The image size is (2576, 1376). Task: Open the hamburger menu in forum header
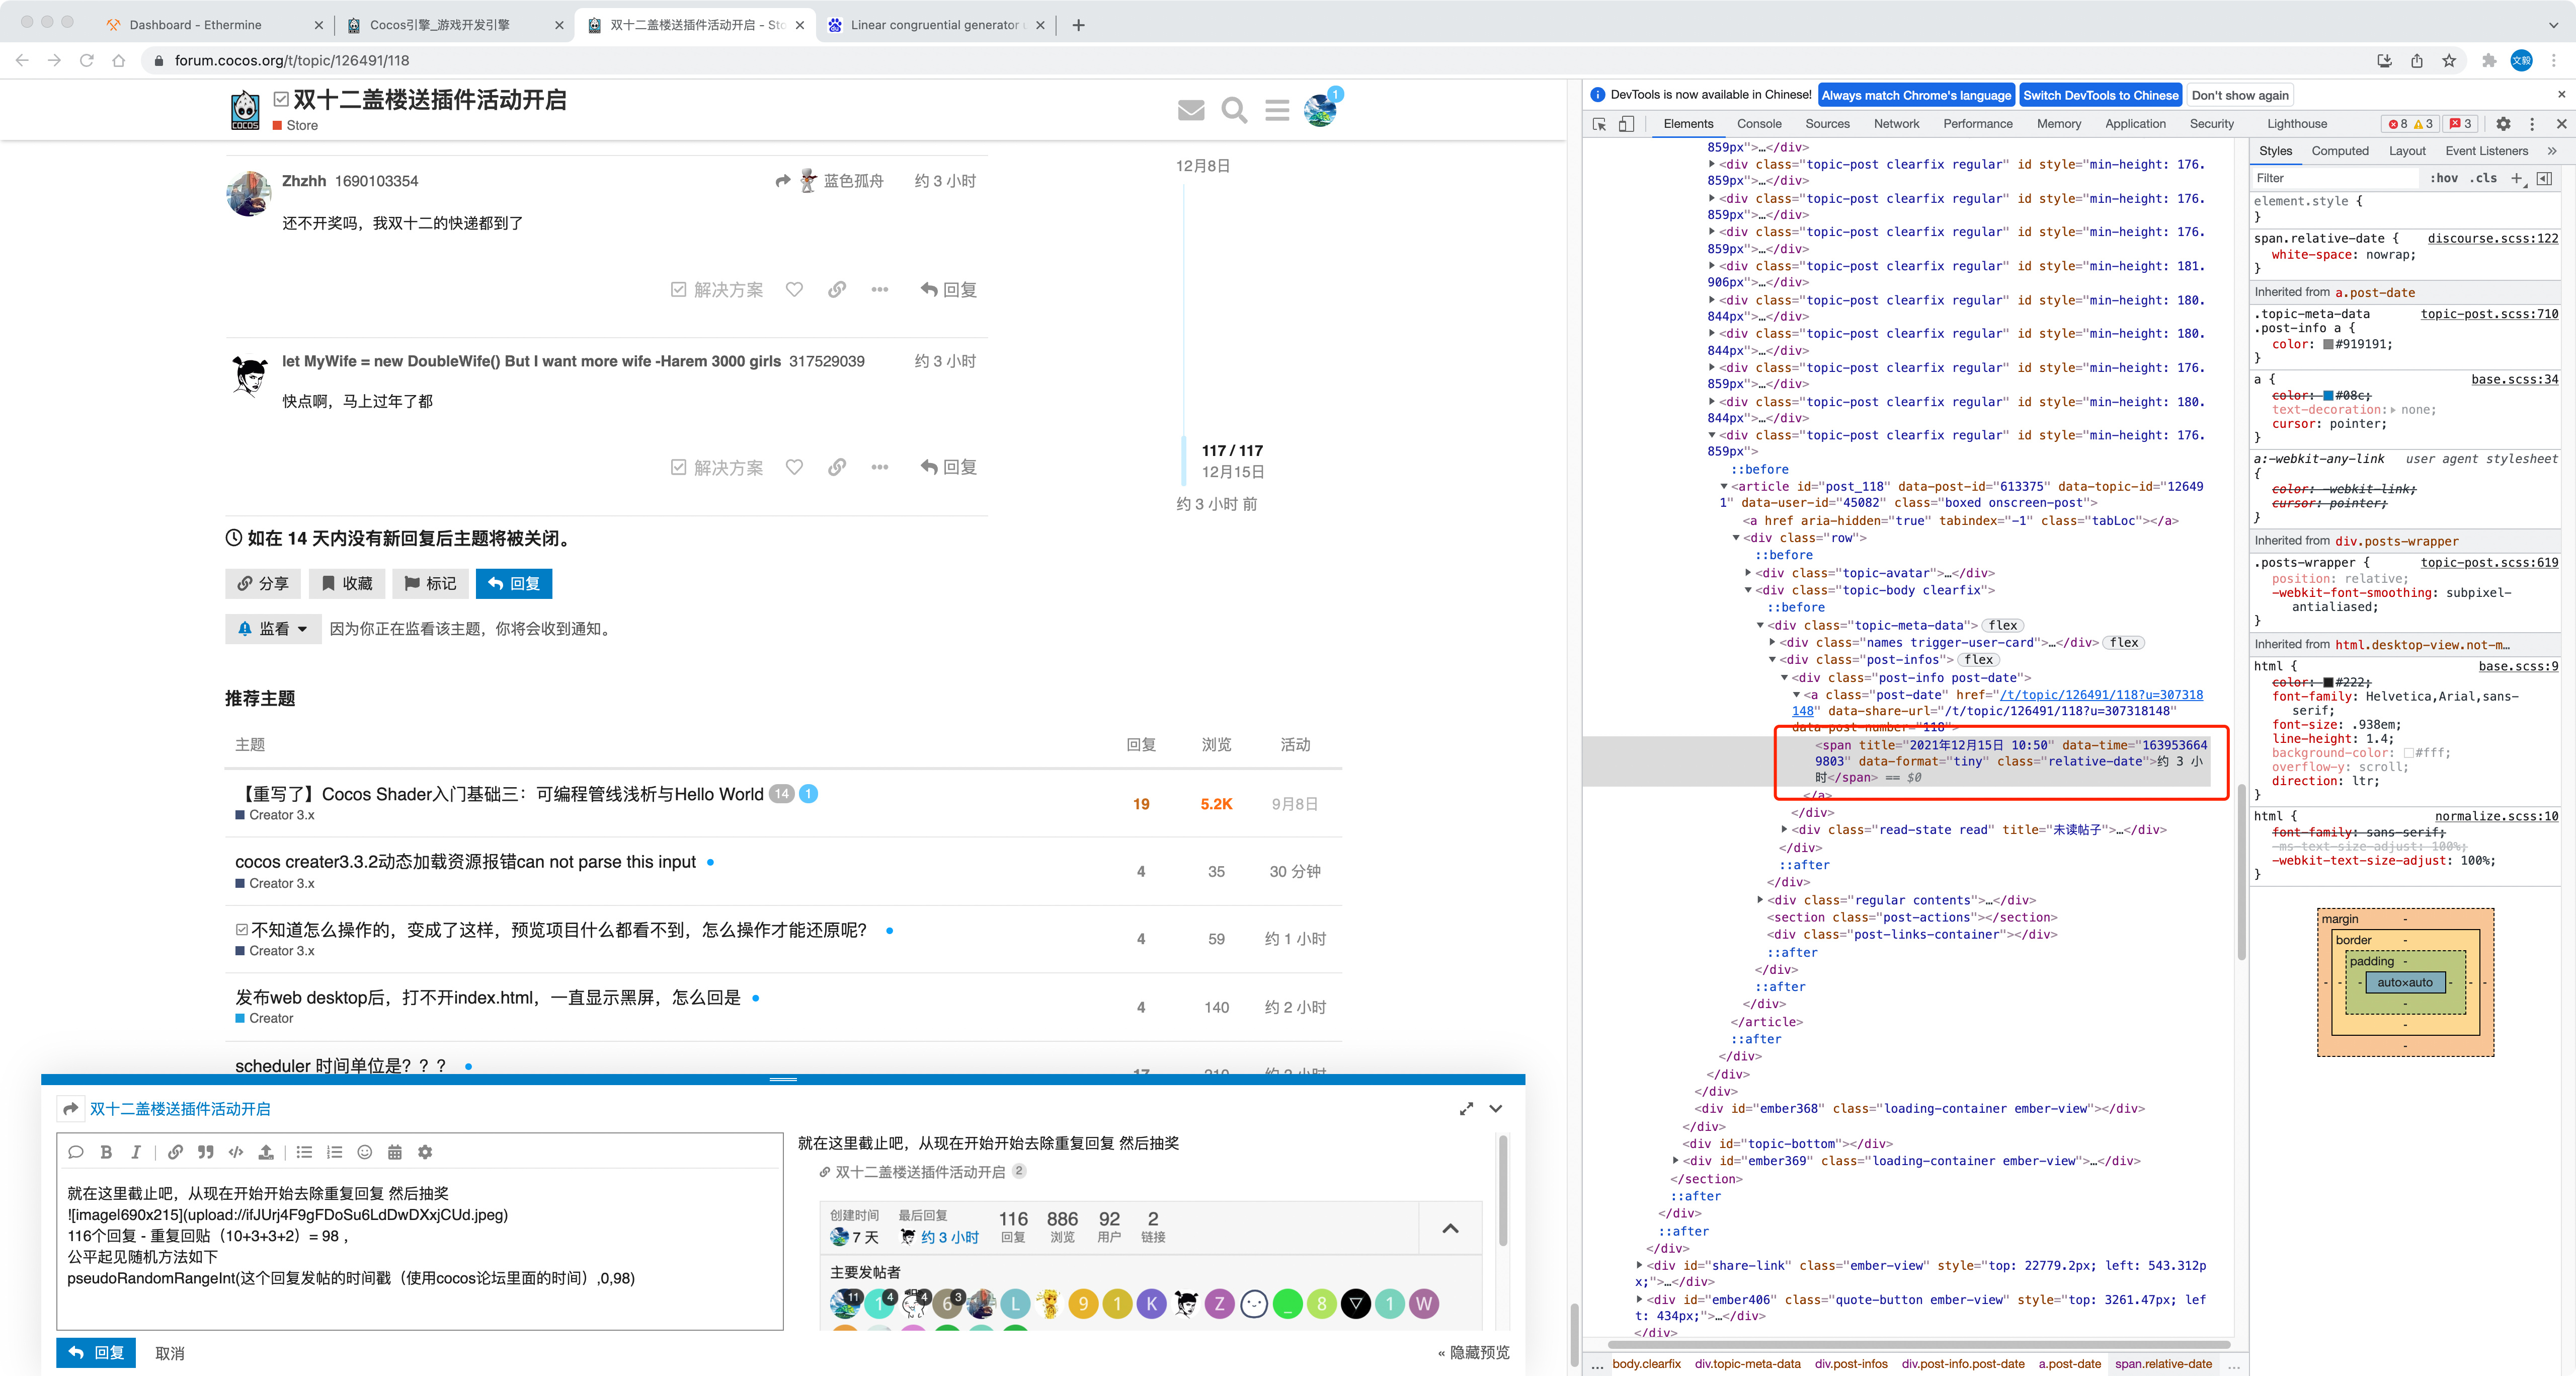point(1277,110)
